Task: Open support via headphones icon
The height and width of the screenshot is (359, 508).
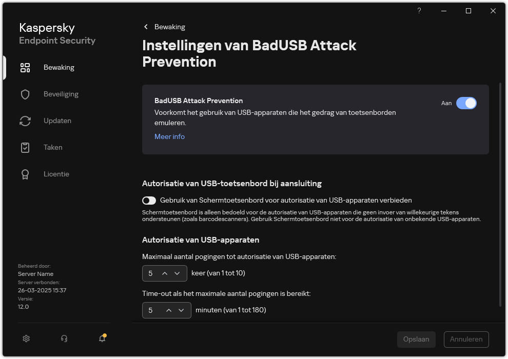Action: click(x=63, y=338)
